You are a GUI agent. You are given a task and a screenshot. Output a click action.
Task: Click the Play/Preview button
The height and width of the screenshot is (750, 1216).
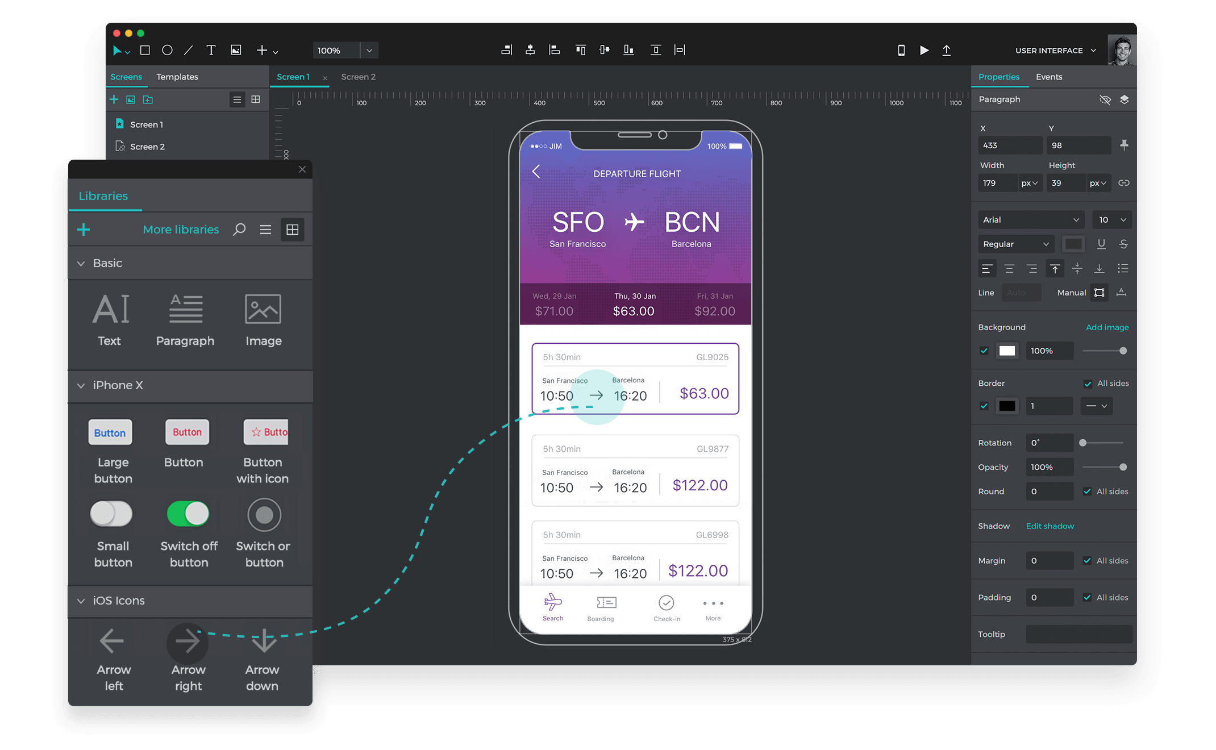click(923, 49)
